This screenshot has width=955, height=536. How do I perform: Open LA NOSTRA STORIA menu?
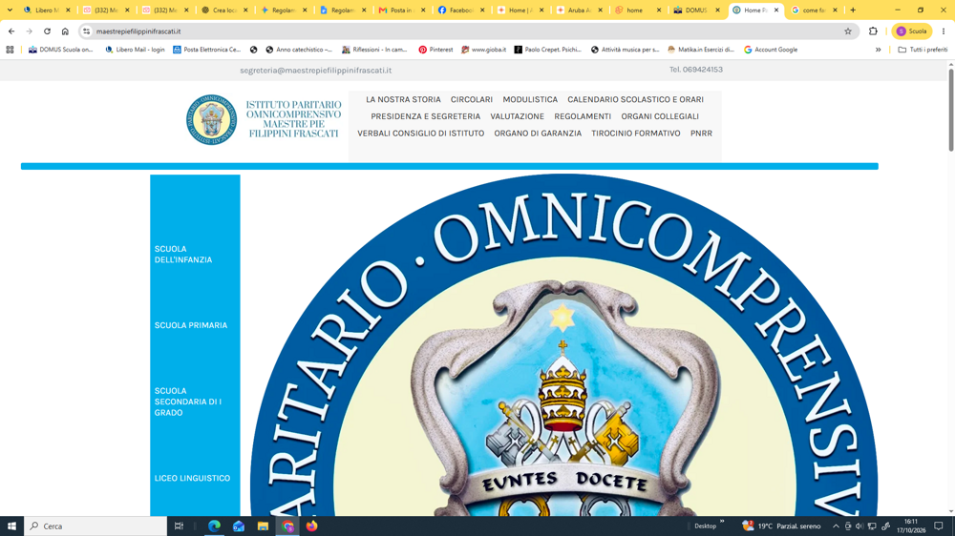pyautogui.click(x=403, y=99)
